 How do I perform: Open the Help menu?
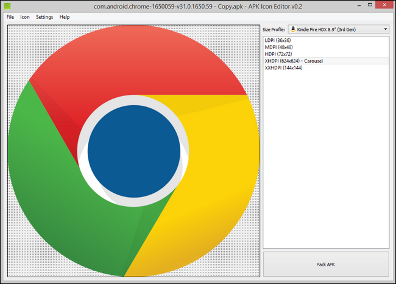(65, 17)
